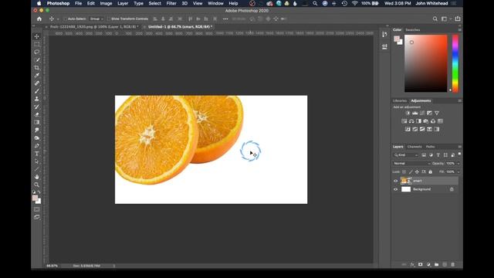Toggle Quick Mask mode icon

[x=37, y=209]
